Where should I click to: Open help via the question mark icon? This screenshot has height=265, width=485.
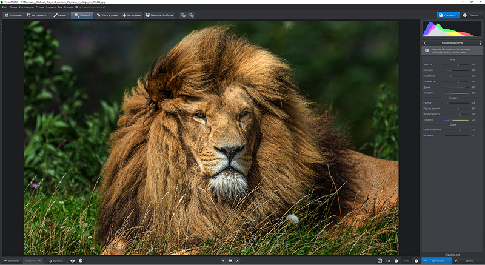(480, 43)
